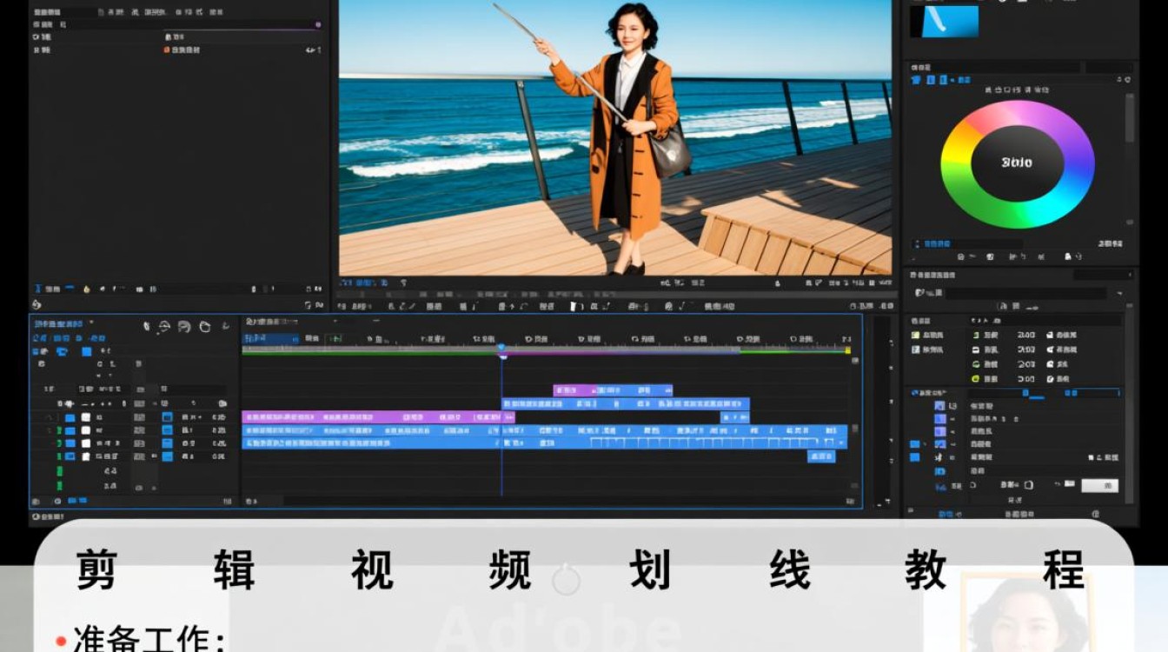1168x652 pixels.
Task: Click the video preview showing the woman
Action: coord(615,137)
